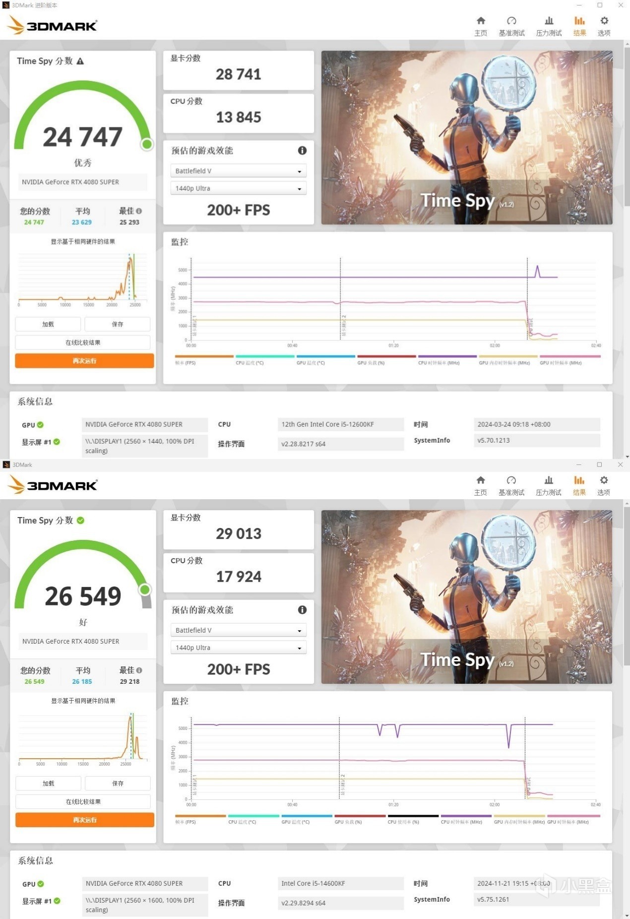The height and width of the screenshot is (919, 630).
Task: Click 保存 save button in the 26 549 window
Action: (118, 783)
